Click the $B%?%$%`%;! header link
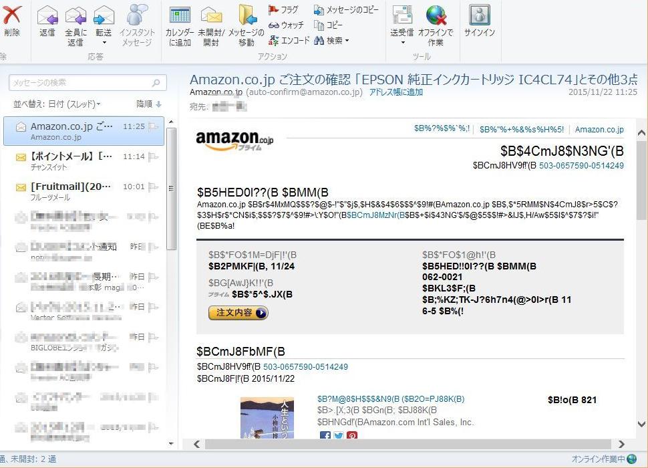This screenshot has width=648, height=468. [x=442, y=128]
